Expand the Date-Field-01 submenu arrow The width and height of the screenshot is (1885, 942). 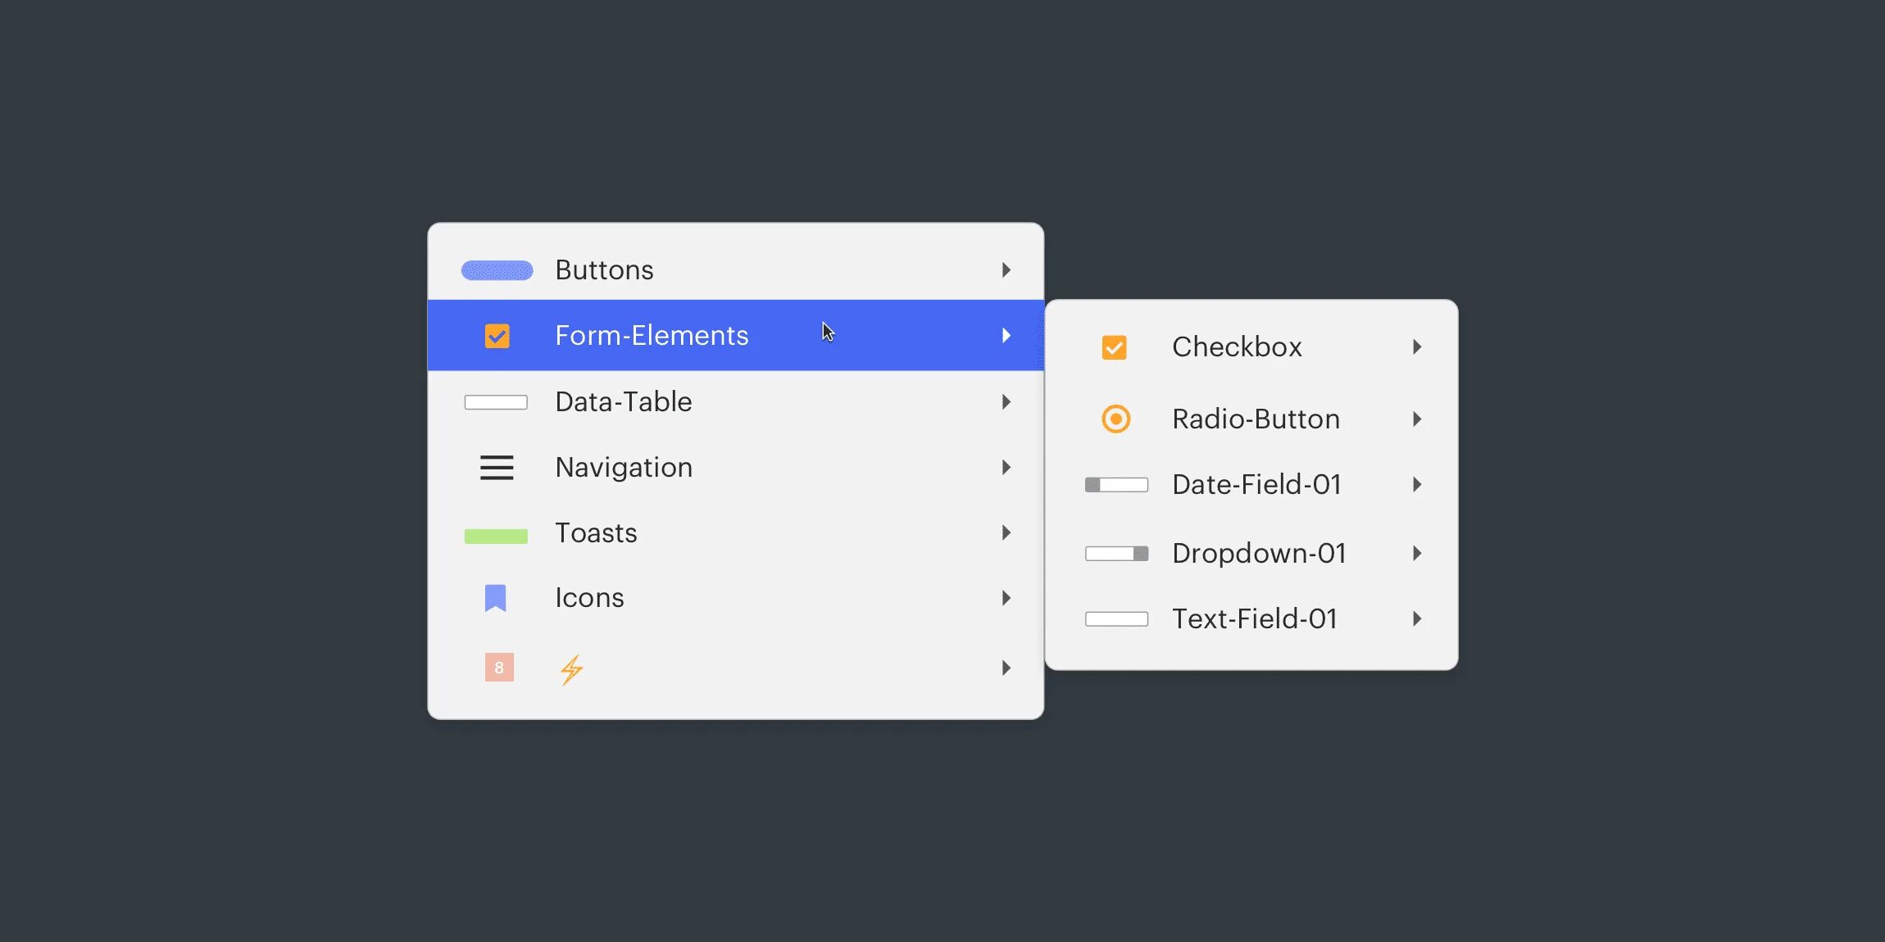click(1416, 485)
